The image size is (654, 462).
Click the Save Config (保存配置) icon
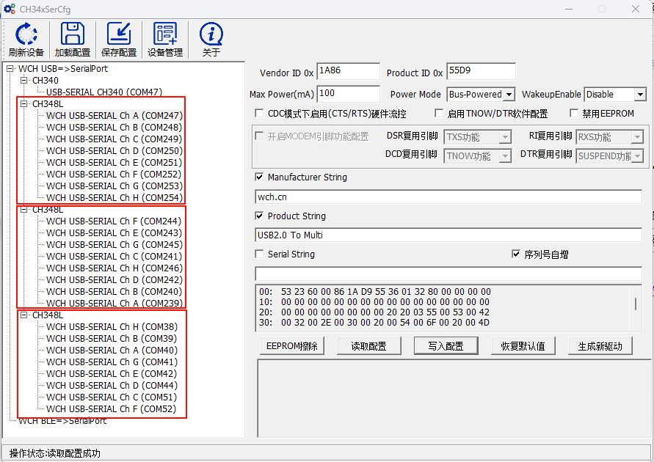[x=119, y=34]
